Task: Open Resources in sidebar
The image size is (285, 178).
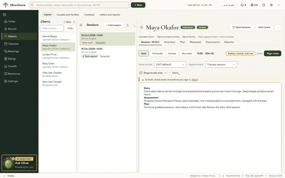Action: click(19, 74)
